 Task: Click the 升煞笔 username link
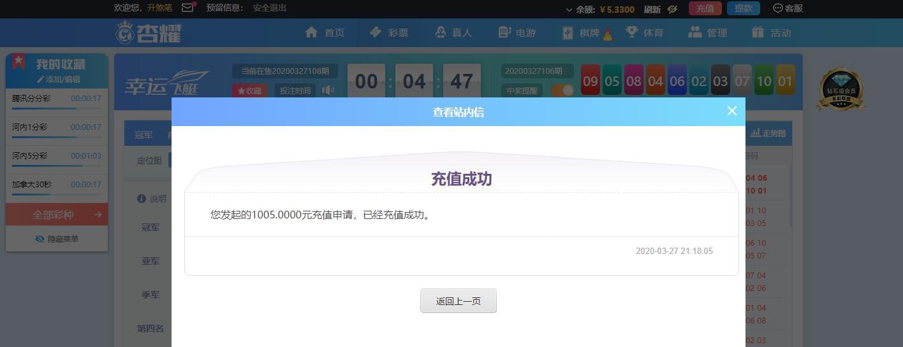tap(159, 8)
